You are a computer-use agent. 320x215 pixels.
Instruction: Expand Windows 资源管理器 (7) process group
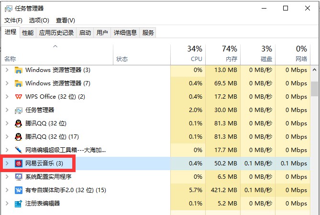click(7, 83)
